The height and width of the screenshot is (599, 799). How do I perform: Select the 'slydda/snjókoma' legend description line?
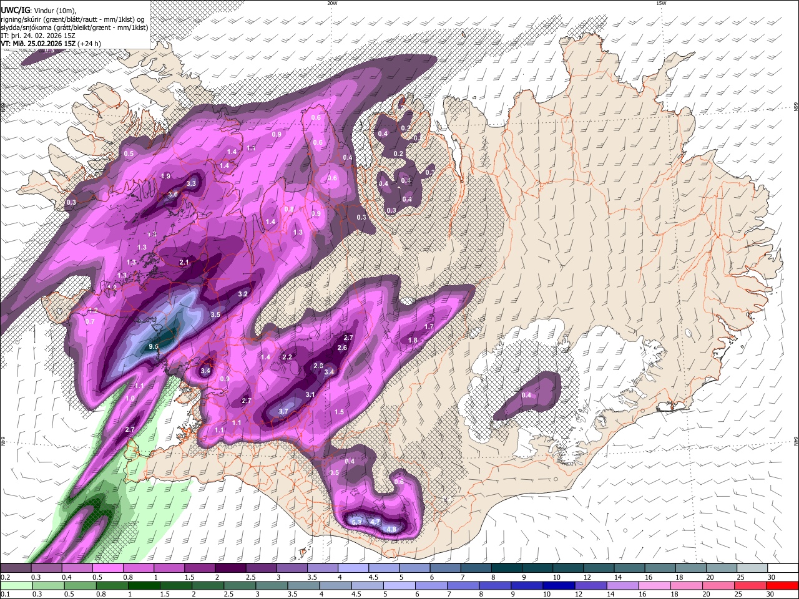coord(74,28)
